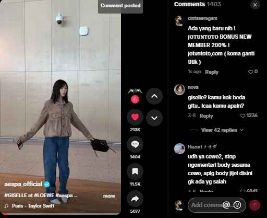The image size is (267, 218).
Task: Click own profile avatar beside comment box
Action: 179,205
